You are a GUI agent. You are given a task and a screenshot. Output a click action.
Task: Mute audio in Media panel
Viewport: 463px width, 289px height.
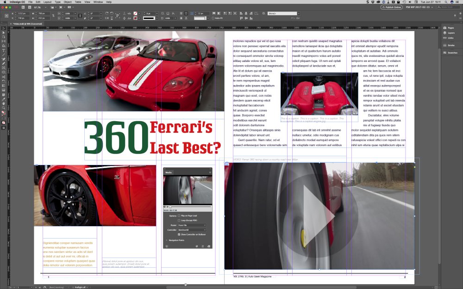click(164, 207)
